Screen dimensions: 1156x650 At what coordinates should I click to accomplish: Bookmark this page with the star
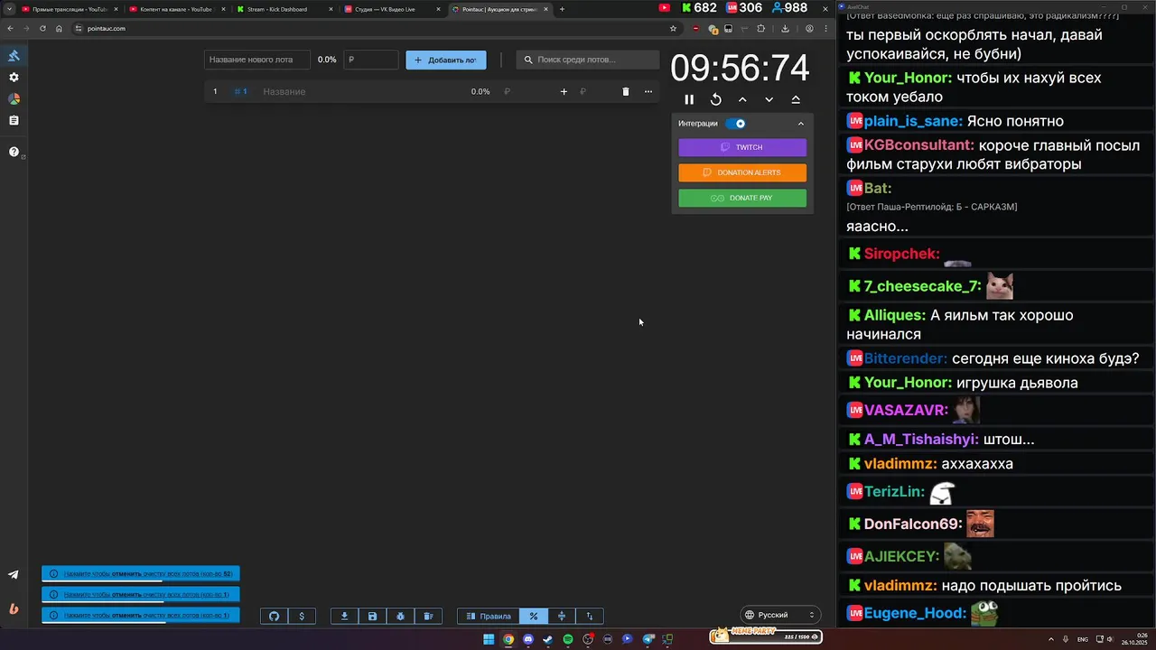(673, 28)
